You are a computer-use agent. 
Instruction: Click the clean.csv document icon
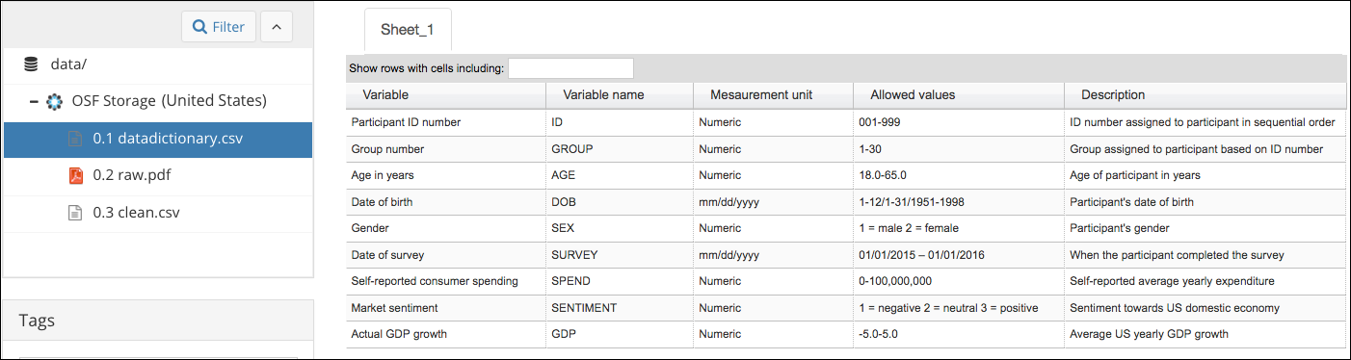[x=74, y=213]
